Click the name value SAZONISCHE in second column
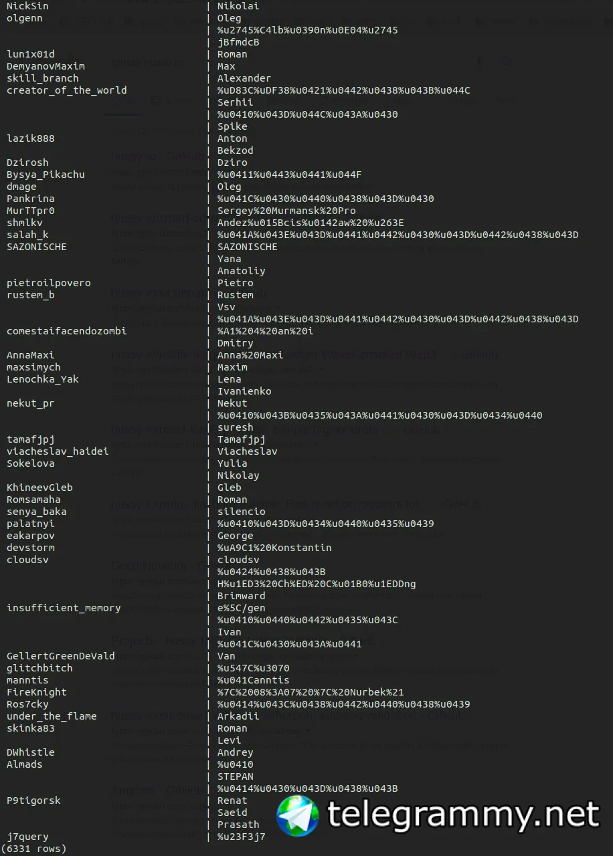This screenshot has height=856, width=613. point(248,247)
